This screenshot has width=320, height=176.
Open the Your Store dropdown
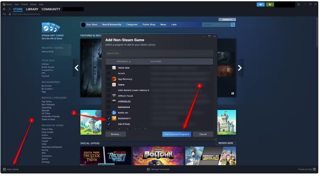point(92,25)
